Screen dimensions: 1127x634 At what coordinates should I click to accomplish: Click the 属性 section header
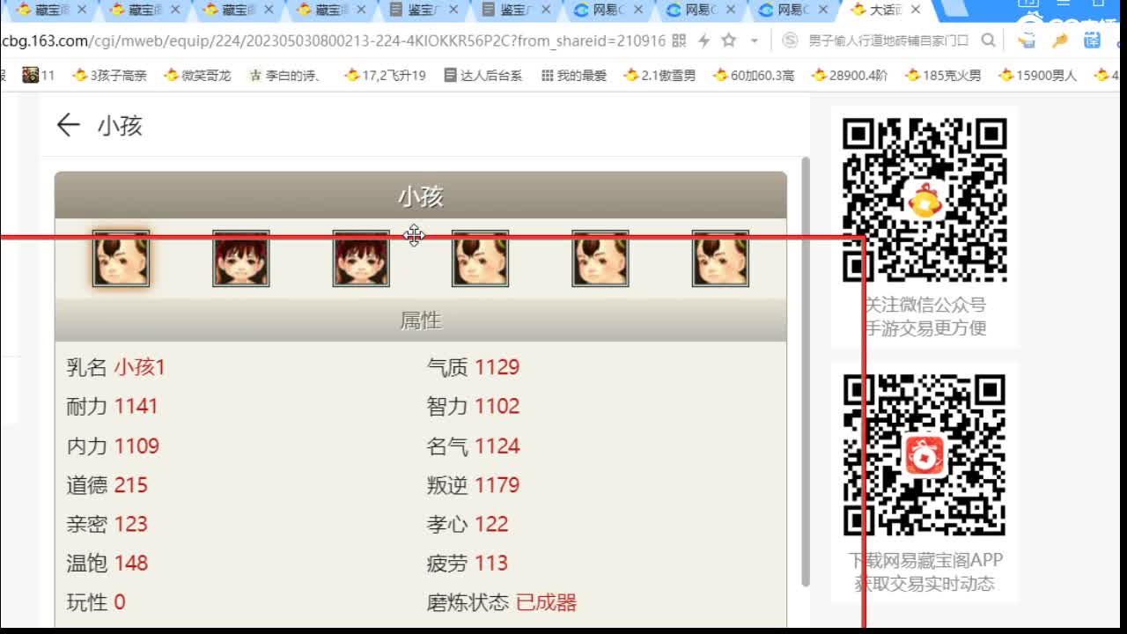[421, 321]
